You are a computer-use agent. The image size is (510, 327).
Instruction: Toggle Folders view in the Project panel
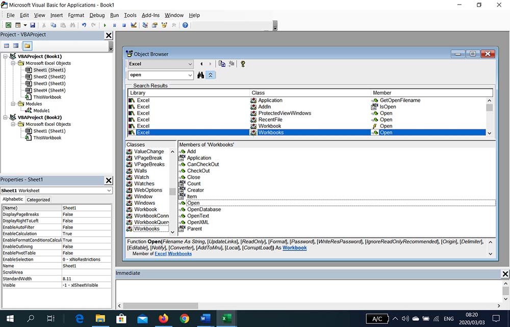(x=28, y=46)
